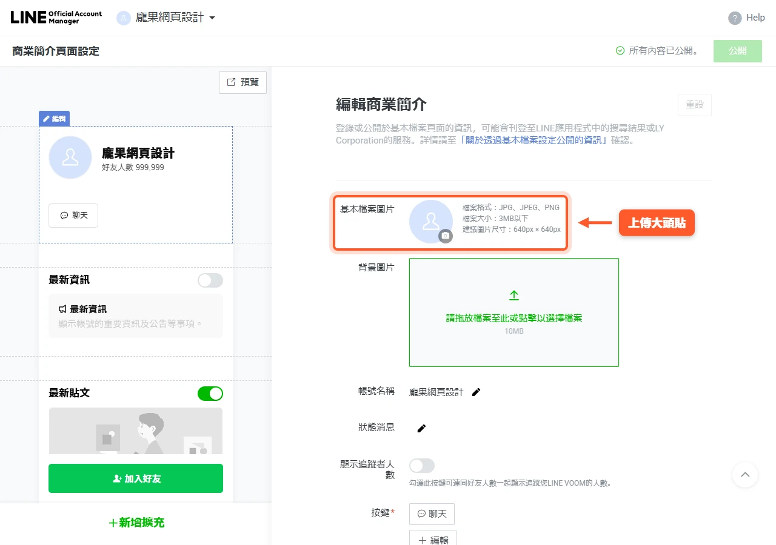
Task: Click 請拖放檔案至此或點擊以選擇檔案 upload text
Action: (514, 318)
